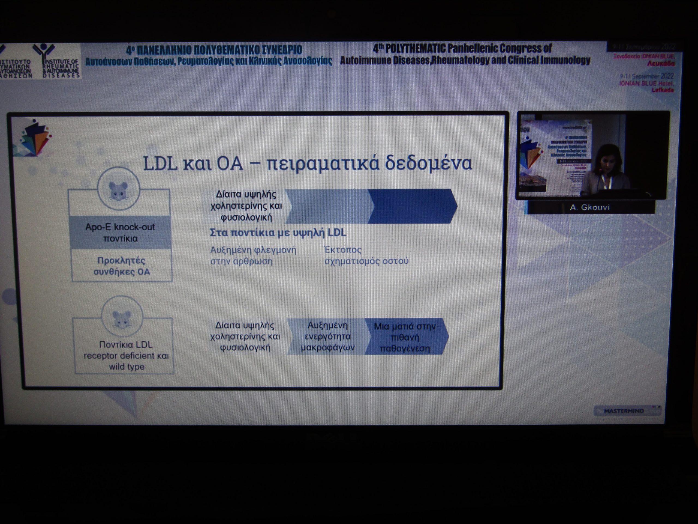
Task: Open the speaker video thumbnail
Action: (592, 155)
